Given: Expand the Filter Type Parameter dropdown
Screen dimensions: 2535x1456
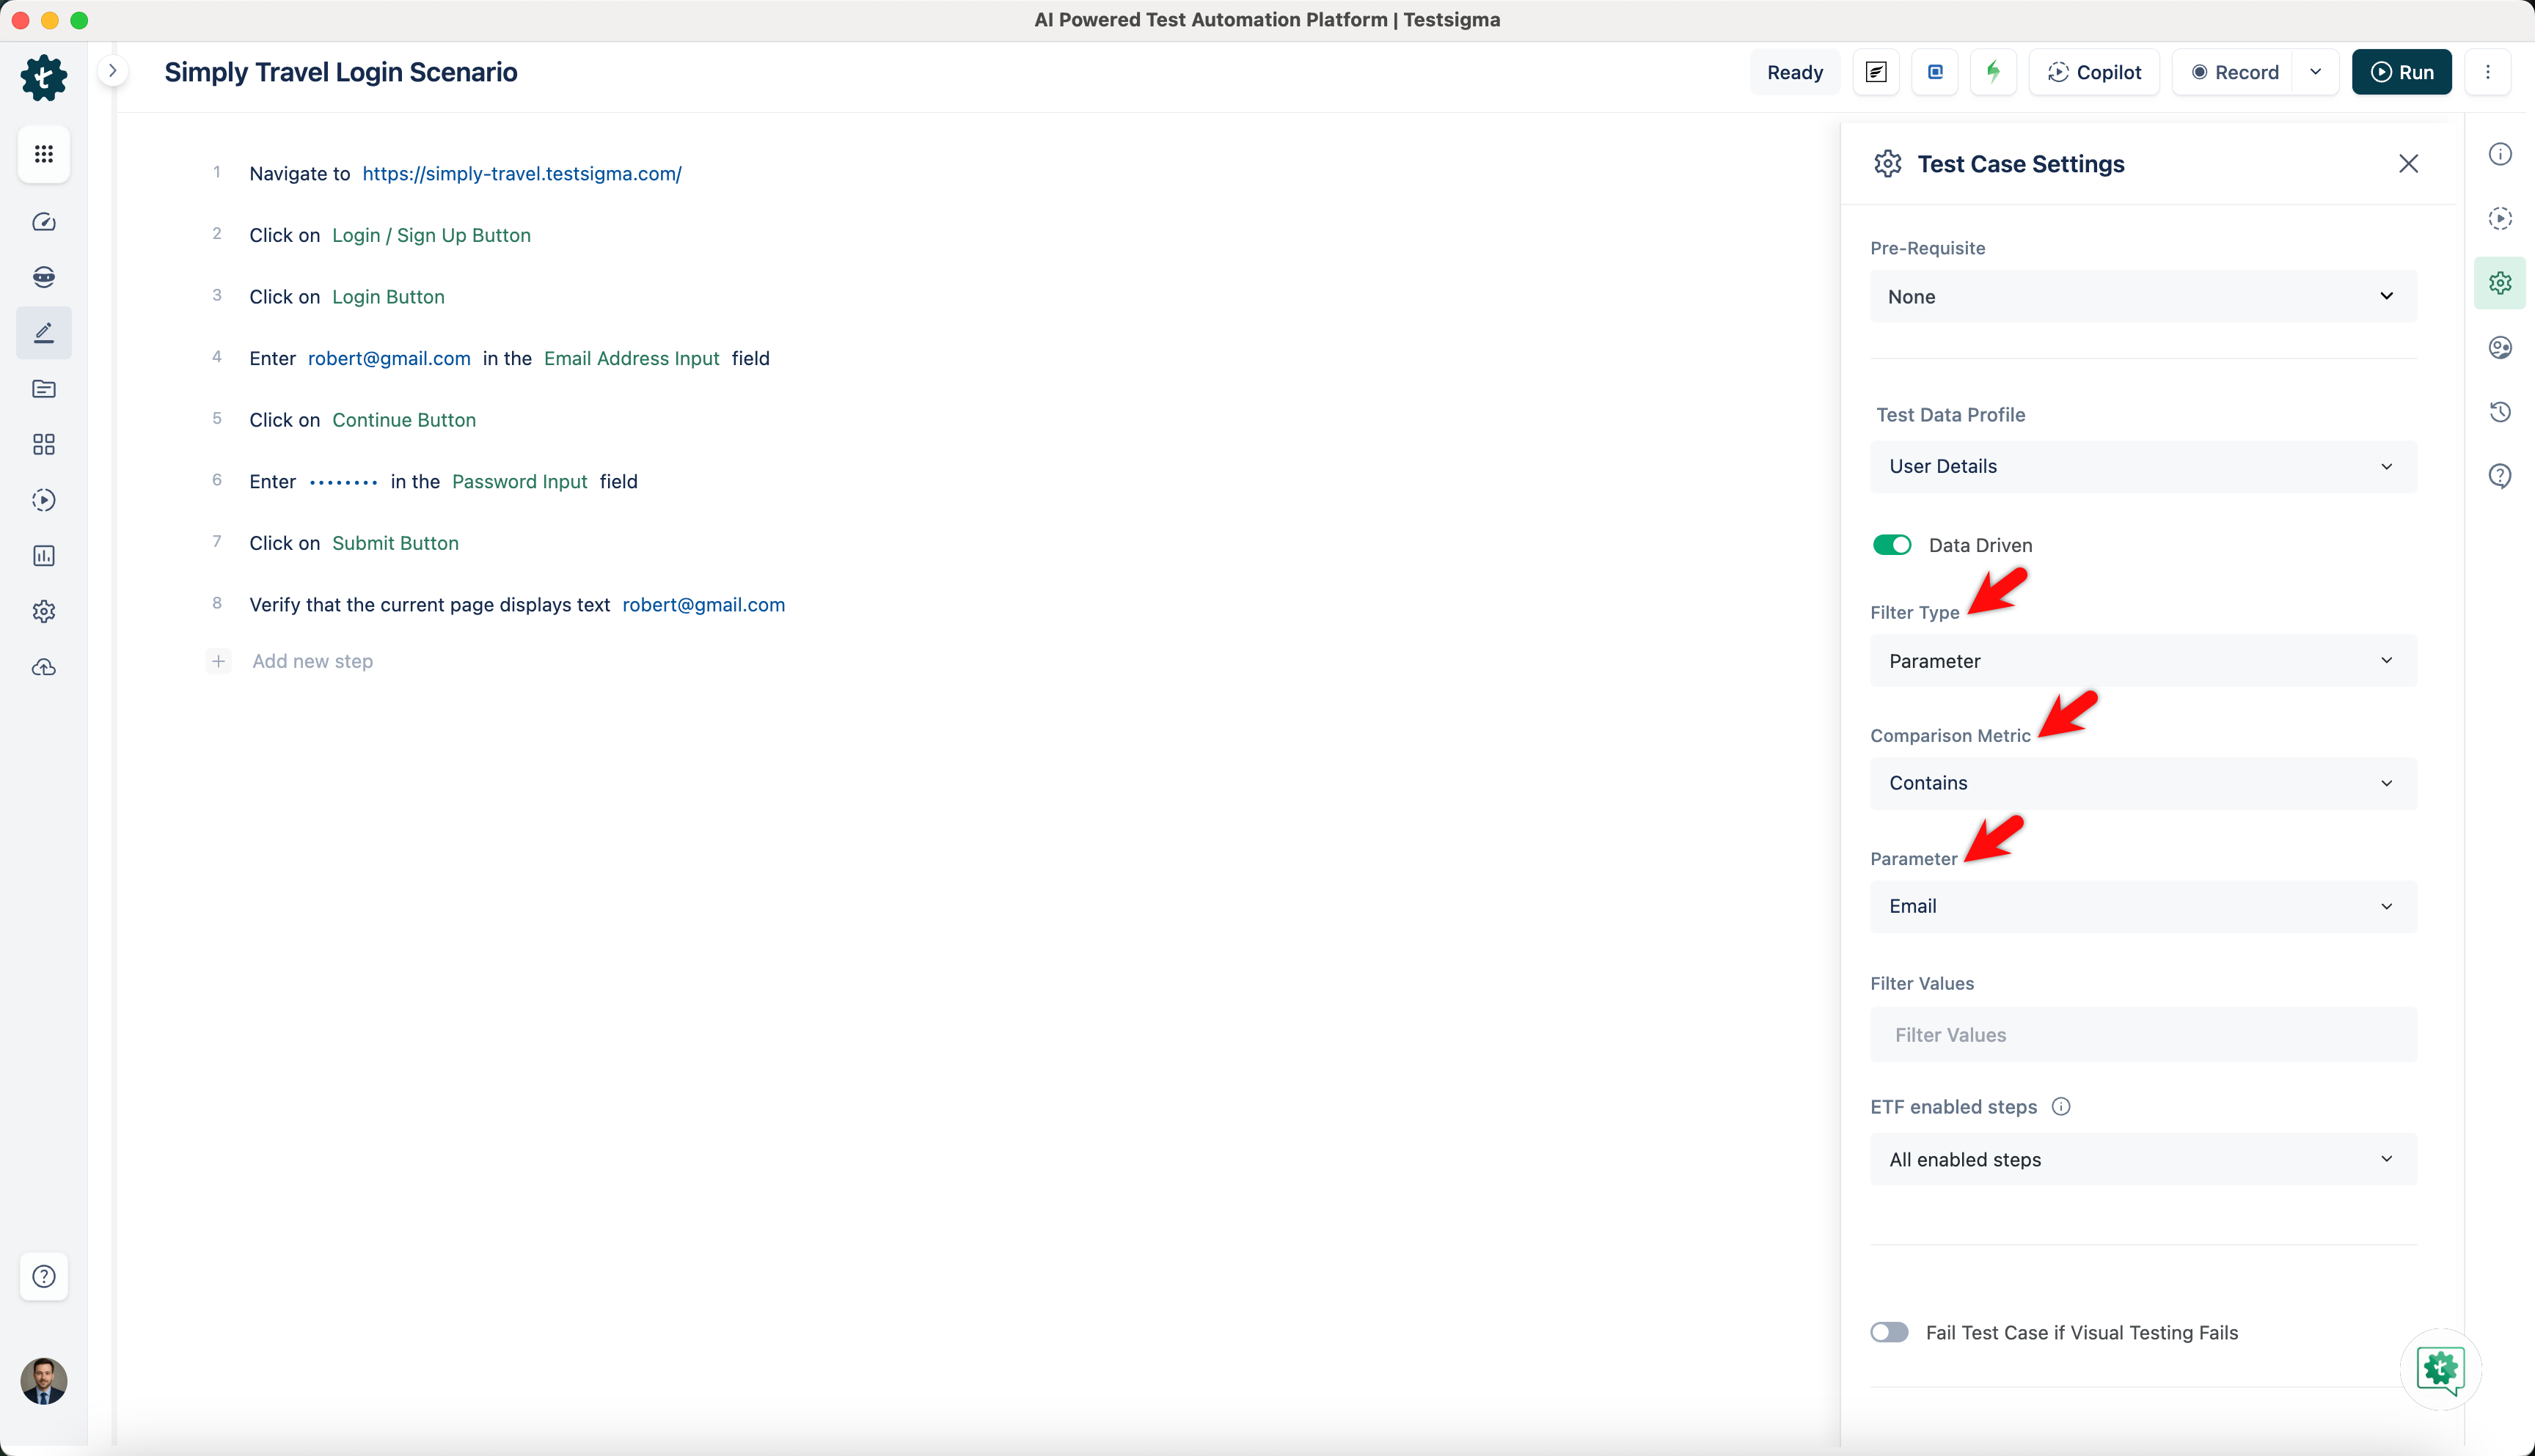Looking at the screenshot, I should [2143, 661].
